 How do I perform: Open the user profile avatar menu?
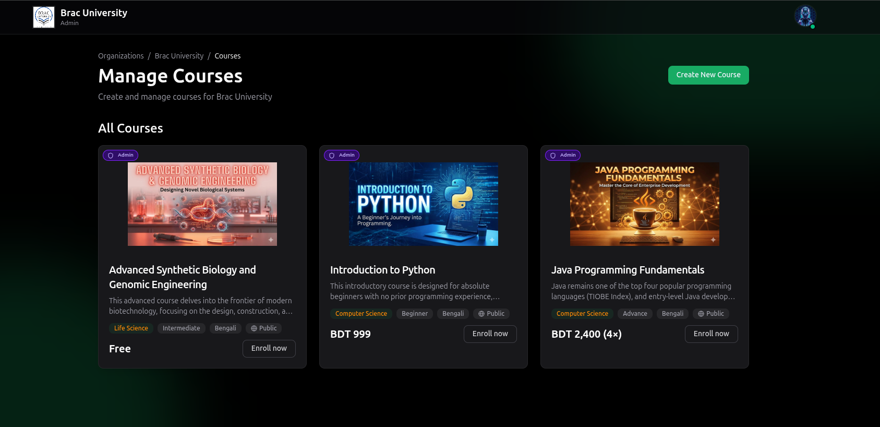tap(805, 16)
